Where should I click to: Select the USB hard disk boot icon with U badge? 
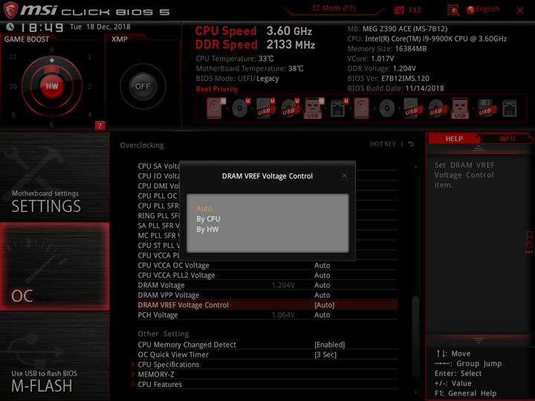265,108
